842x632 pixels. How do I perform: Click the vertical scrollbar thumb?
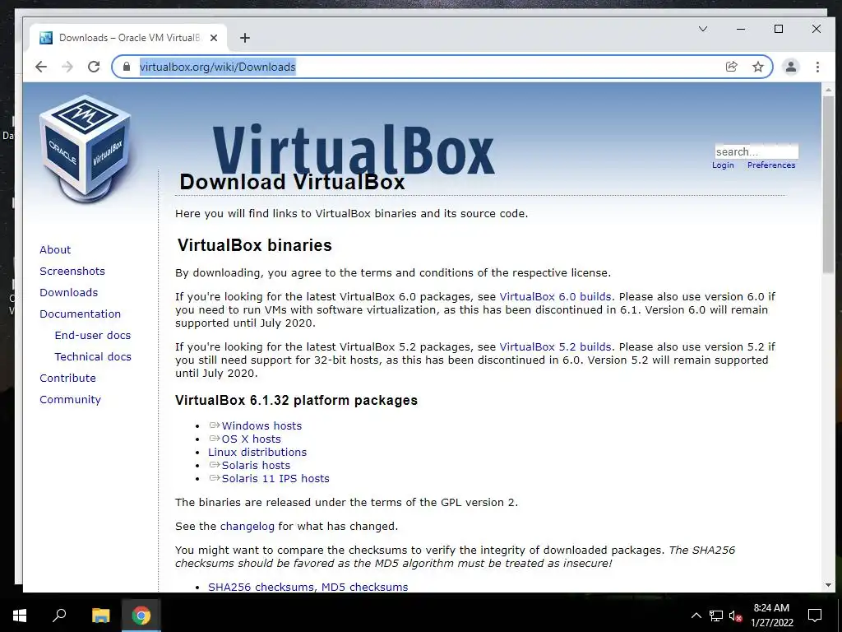click(x=829, y=185)
